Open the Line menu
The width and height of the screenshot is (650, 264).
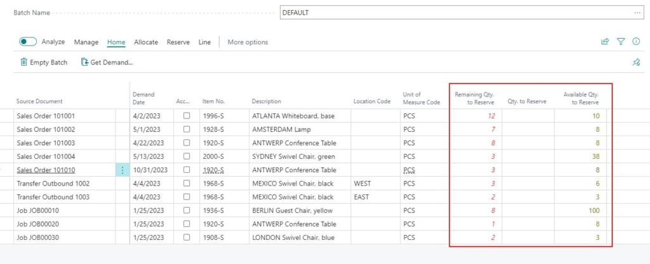click(204, 42)
